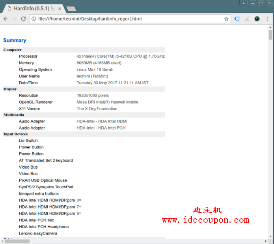Click the horizontal scrollbar right arrow

(x=265, y=241)
